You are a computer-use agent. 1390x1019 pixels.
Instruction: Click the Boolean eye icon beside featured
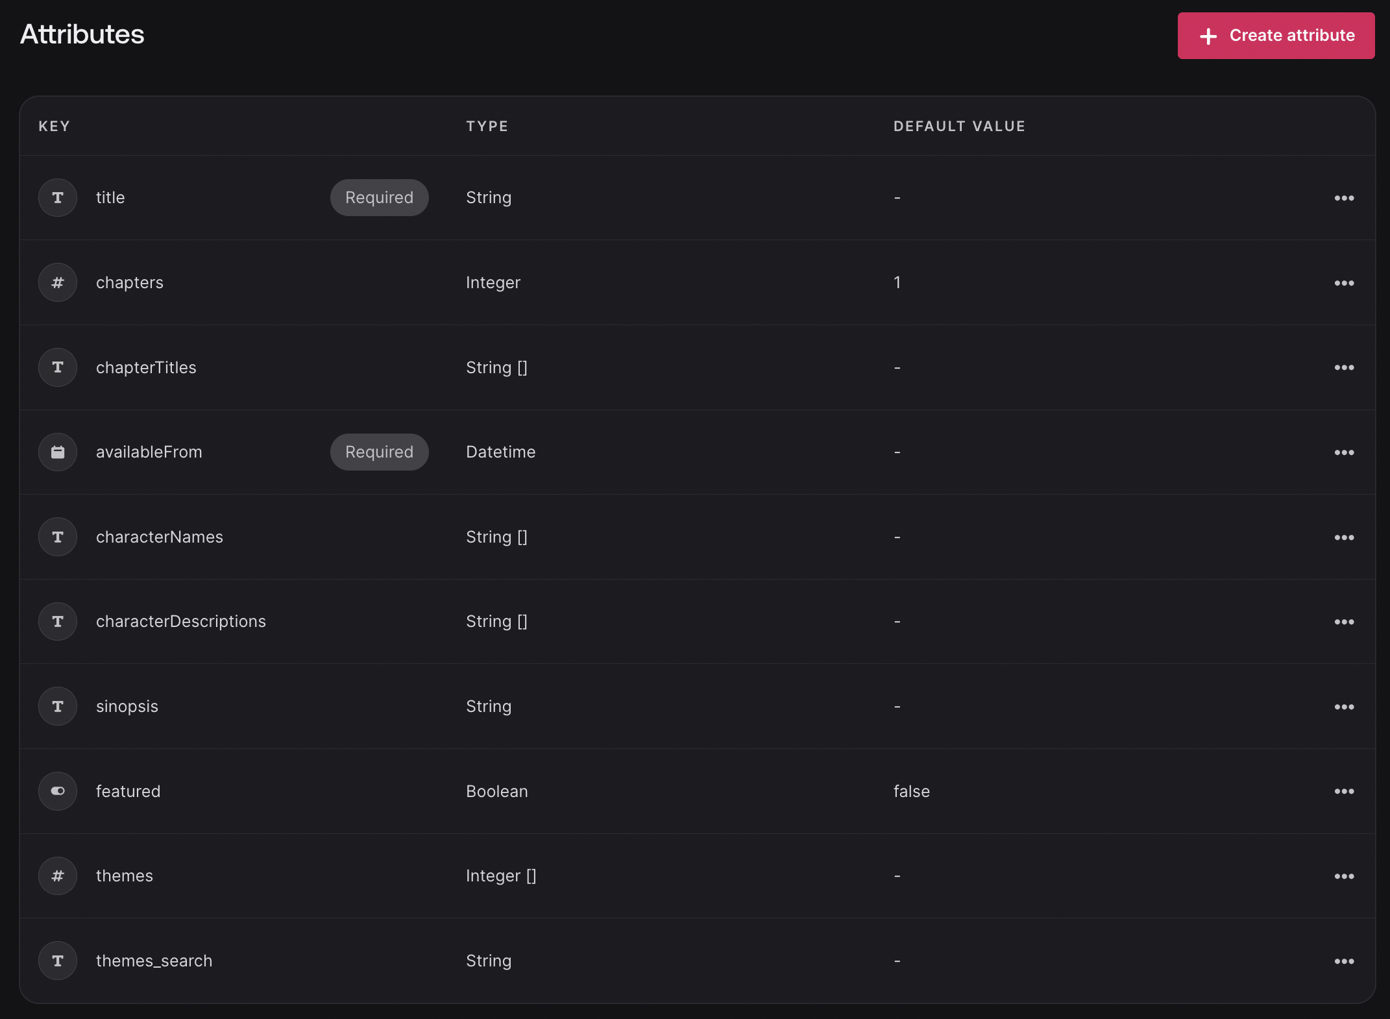tap(57, 791)
